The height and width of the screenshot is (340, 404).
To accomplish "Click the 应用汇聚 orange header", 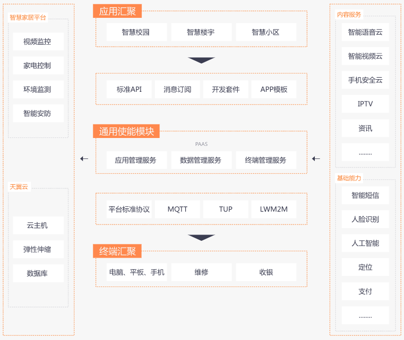I will (x=117, y=11).
